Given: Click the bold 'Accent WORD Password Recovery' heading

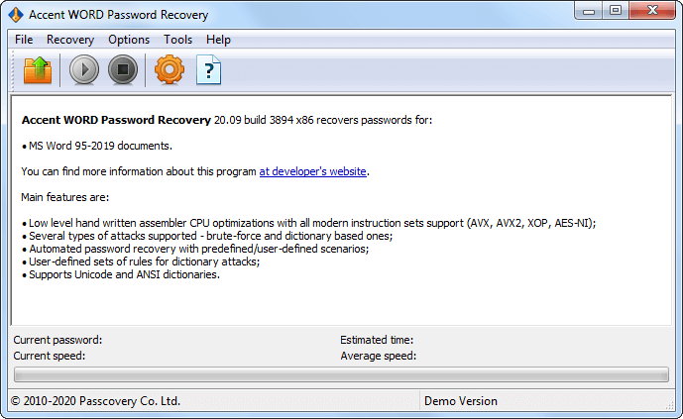Looking at the screenshot, I should pos(116,120).
